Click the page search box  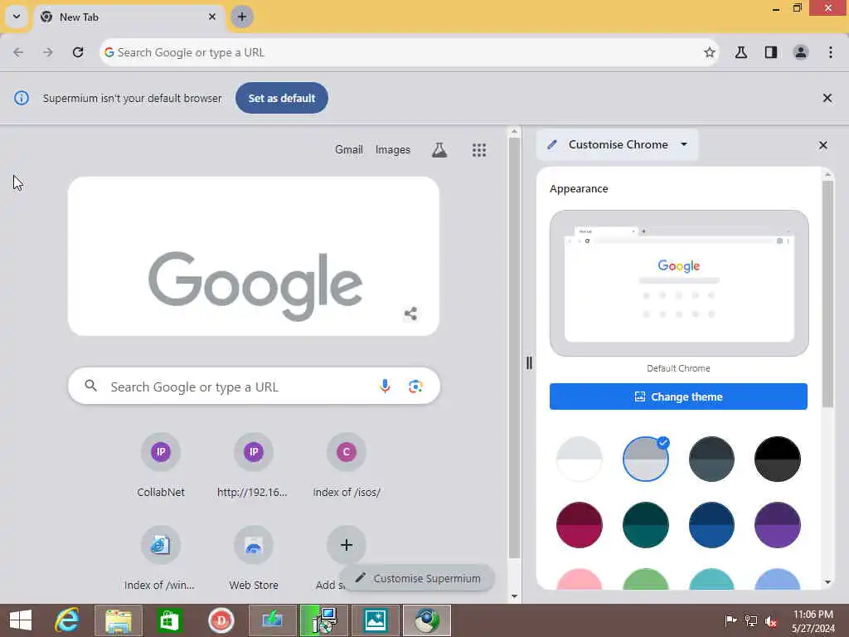[x=254, y=387]
